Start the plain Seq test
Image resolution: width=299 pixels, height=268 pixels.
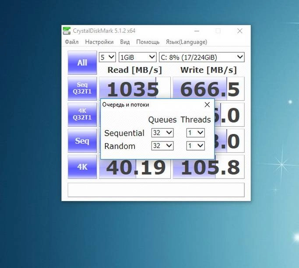(82, 141)
